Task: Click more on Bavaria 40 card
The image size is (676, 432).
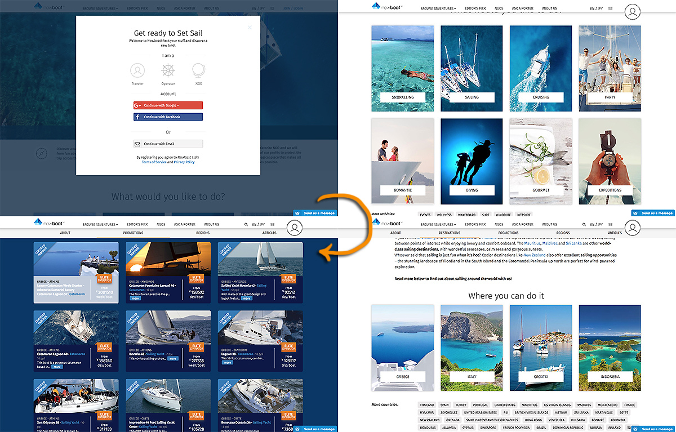Action: pos(173,358)
